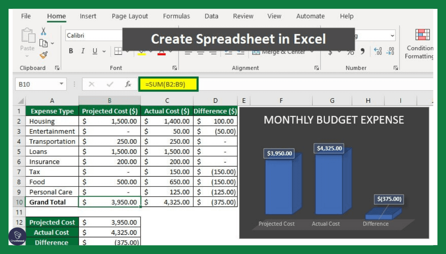Apply the Accounting dollar sign format
Screen dimensions: 446x254
pos(330,52)
